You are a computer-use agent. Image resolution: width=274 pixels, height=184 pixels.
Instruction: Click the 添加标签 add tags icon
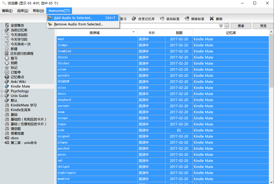[x=162, y=19]
